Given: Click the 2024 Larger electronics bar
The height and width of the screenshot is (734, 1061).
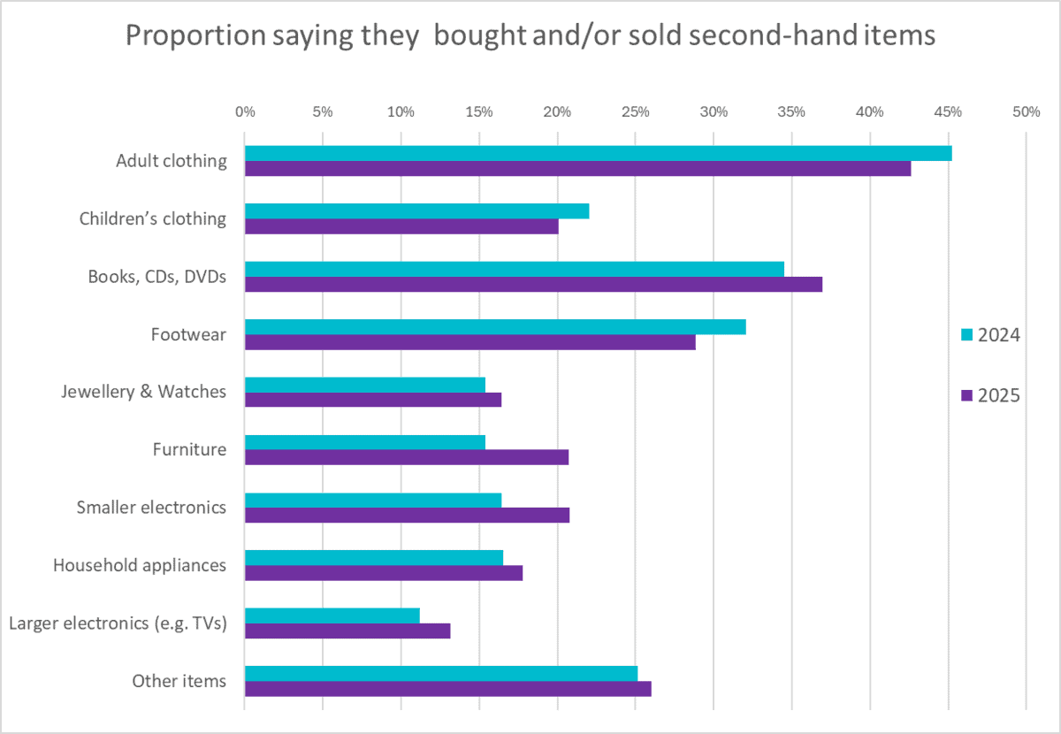Looking at the screenshot, I should pos(332,615).
